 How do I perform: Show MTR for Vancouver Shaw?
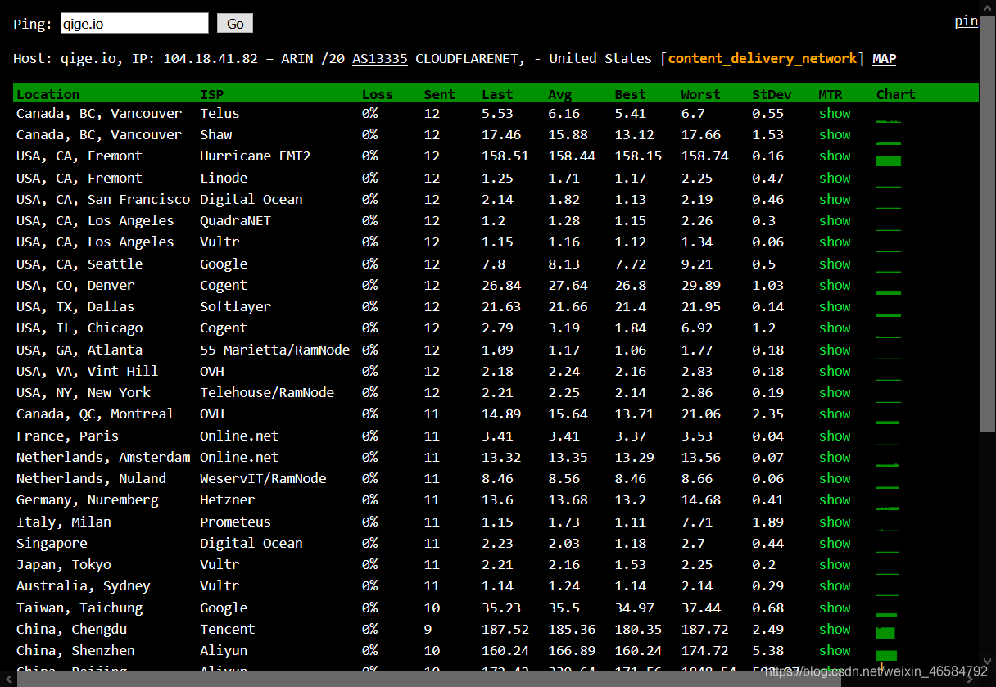[x=835, y=134]
